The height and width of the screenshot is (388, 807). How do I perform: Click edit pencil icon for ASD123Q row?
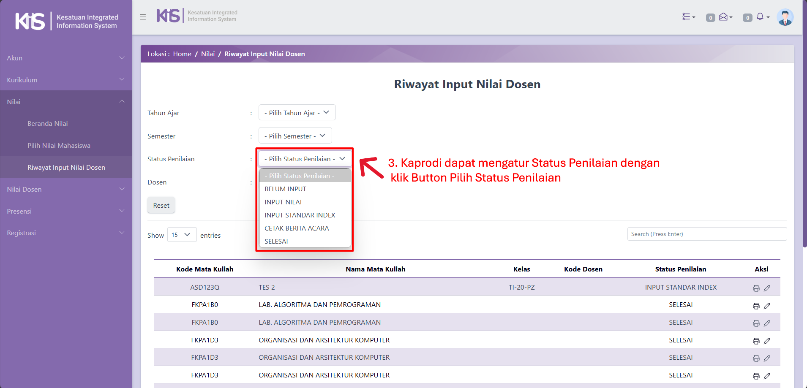pyautogui.click(x=767, y=288)
